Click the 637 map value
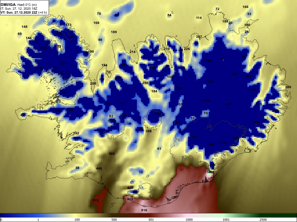This screenshot has width=297, height=222. [131, 188]
